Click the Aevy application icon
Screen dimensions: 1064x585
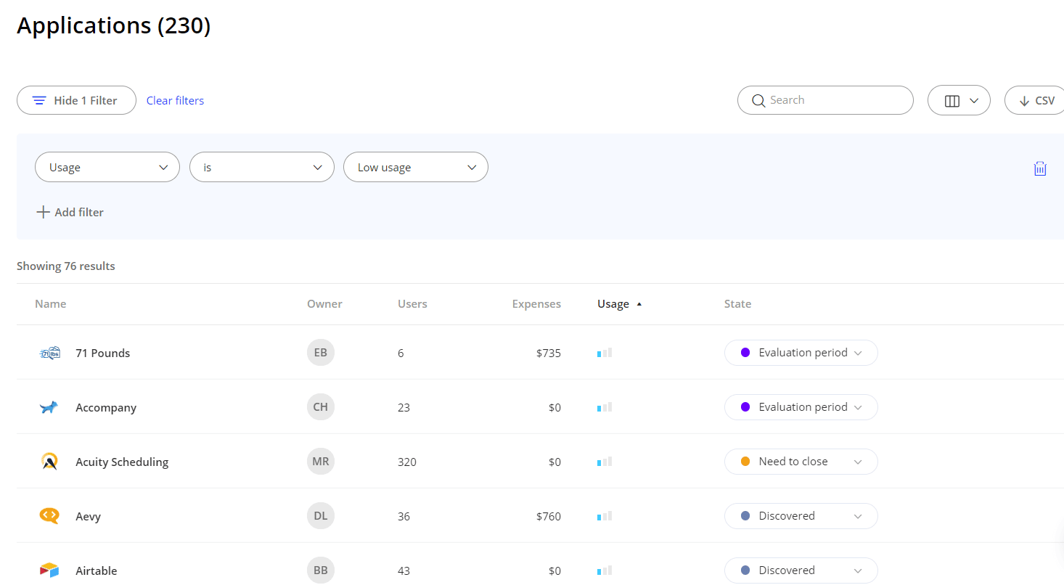click(x=49, y=516)
